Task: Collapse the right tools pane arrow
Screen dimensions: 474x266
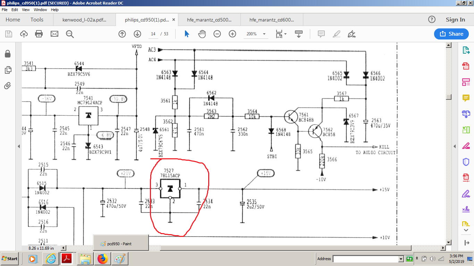Action: [455, 147]
